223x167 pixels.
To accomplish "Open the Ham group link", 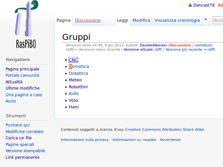I will coord(74,107).
